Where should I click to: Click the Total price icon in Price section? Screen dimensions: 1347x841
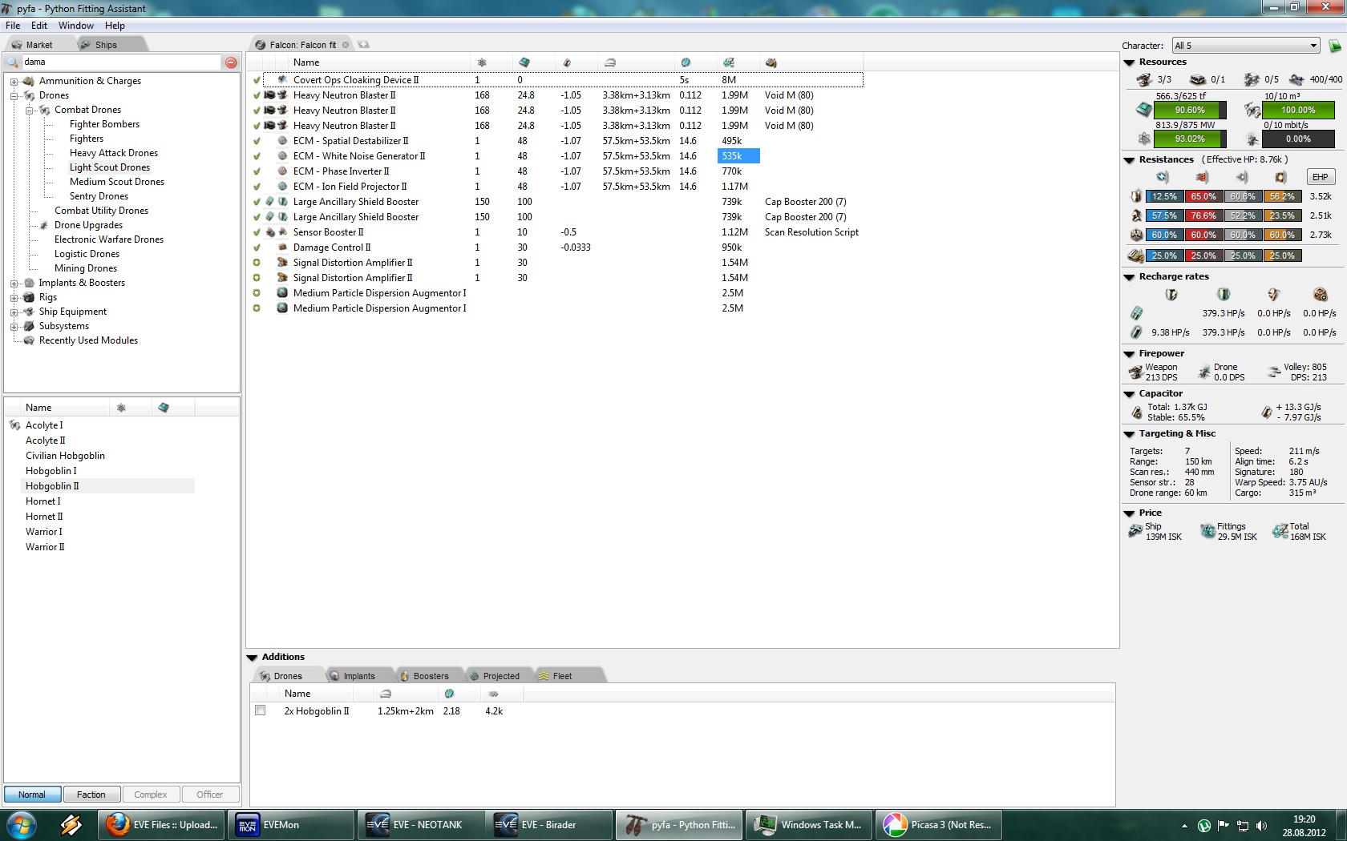coord(1280,531)
